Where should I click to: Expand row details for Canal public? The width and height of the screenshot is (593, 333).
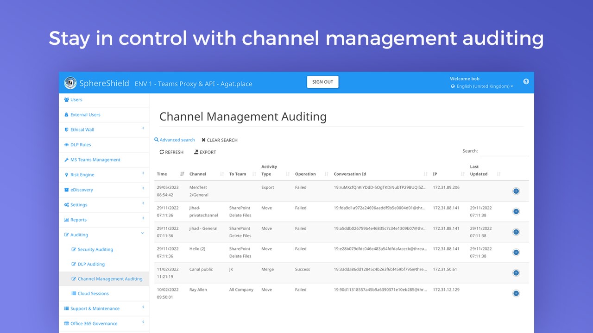pyautogui.click(x=516, y=273)
